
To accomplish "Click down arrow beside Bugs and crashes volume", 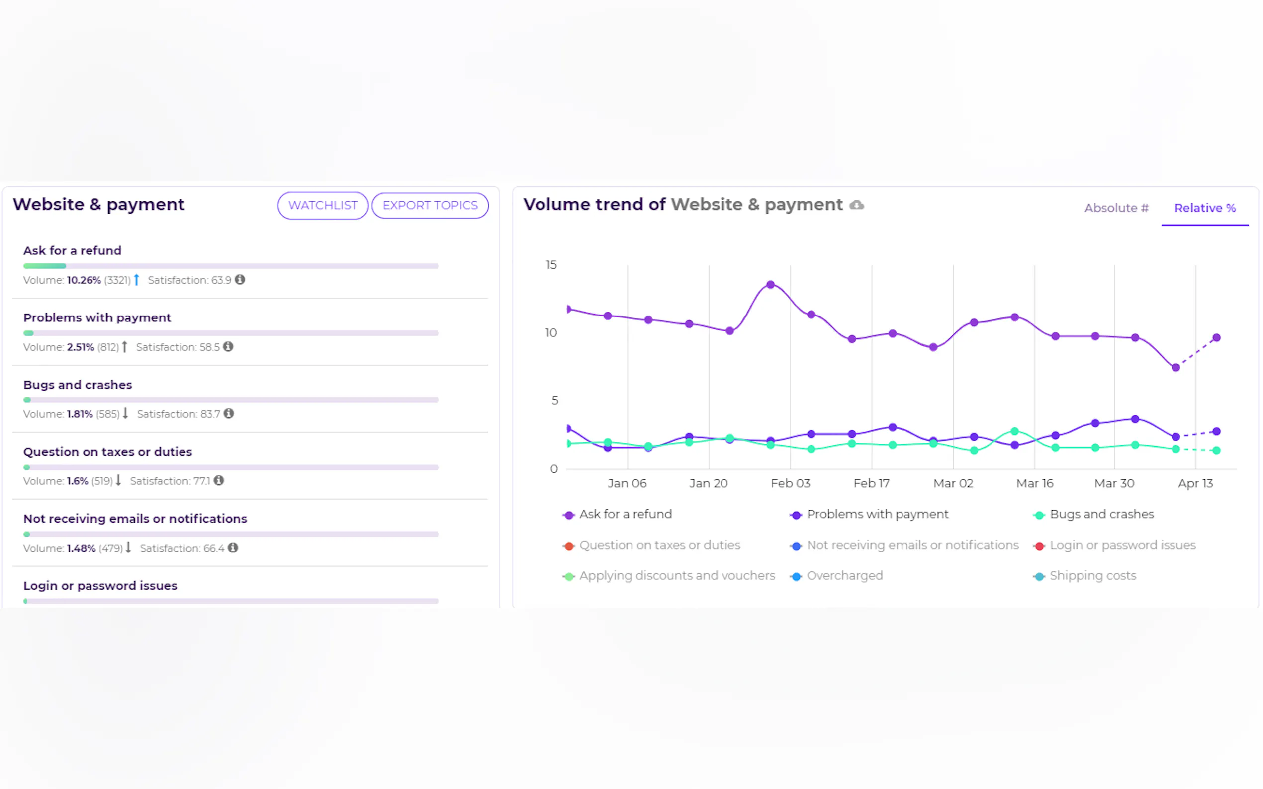I will click(125, 414).
